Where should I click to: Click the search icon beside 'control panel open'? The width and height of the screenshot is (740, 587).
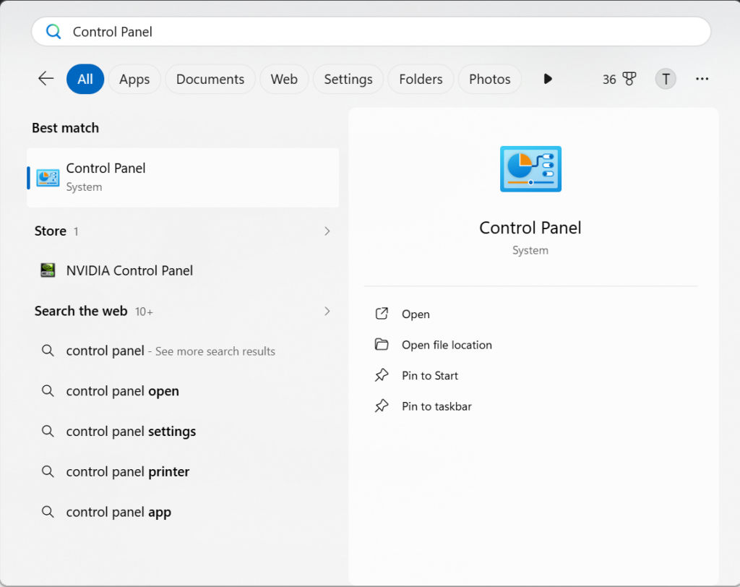click(x=48, y=390)
